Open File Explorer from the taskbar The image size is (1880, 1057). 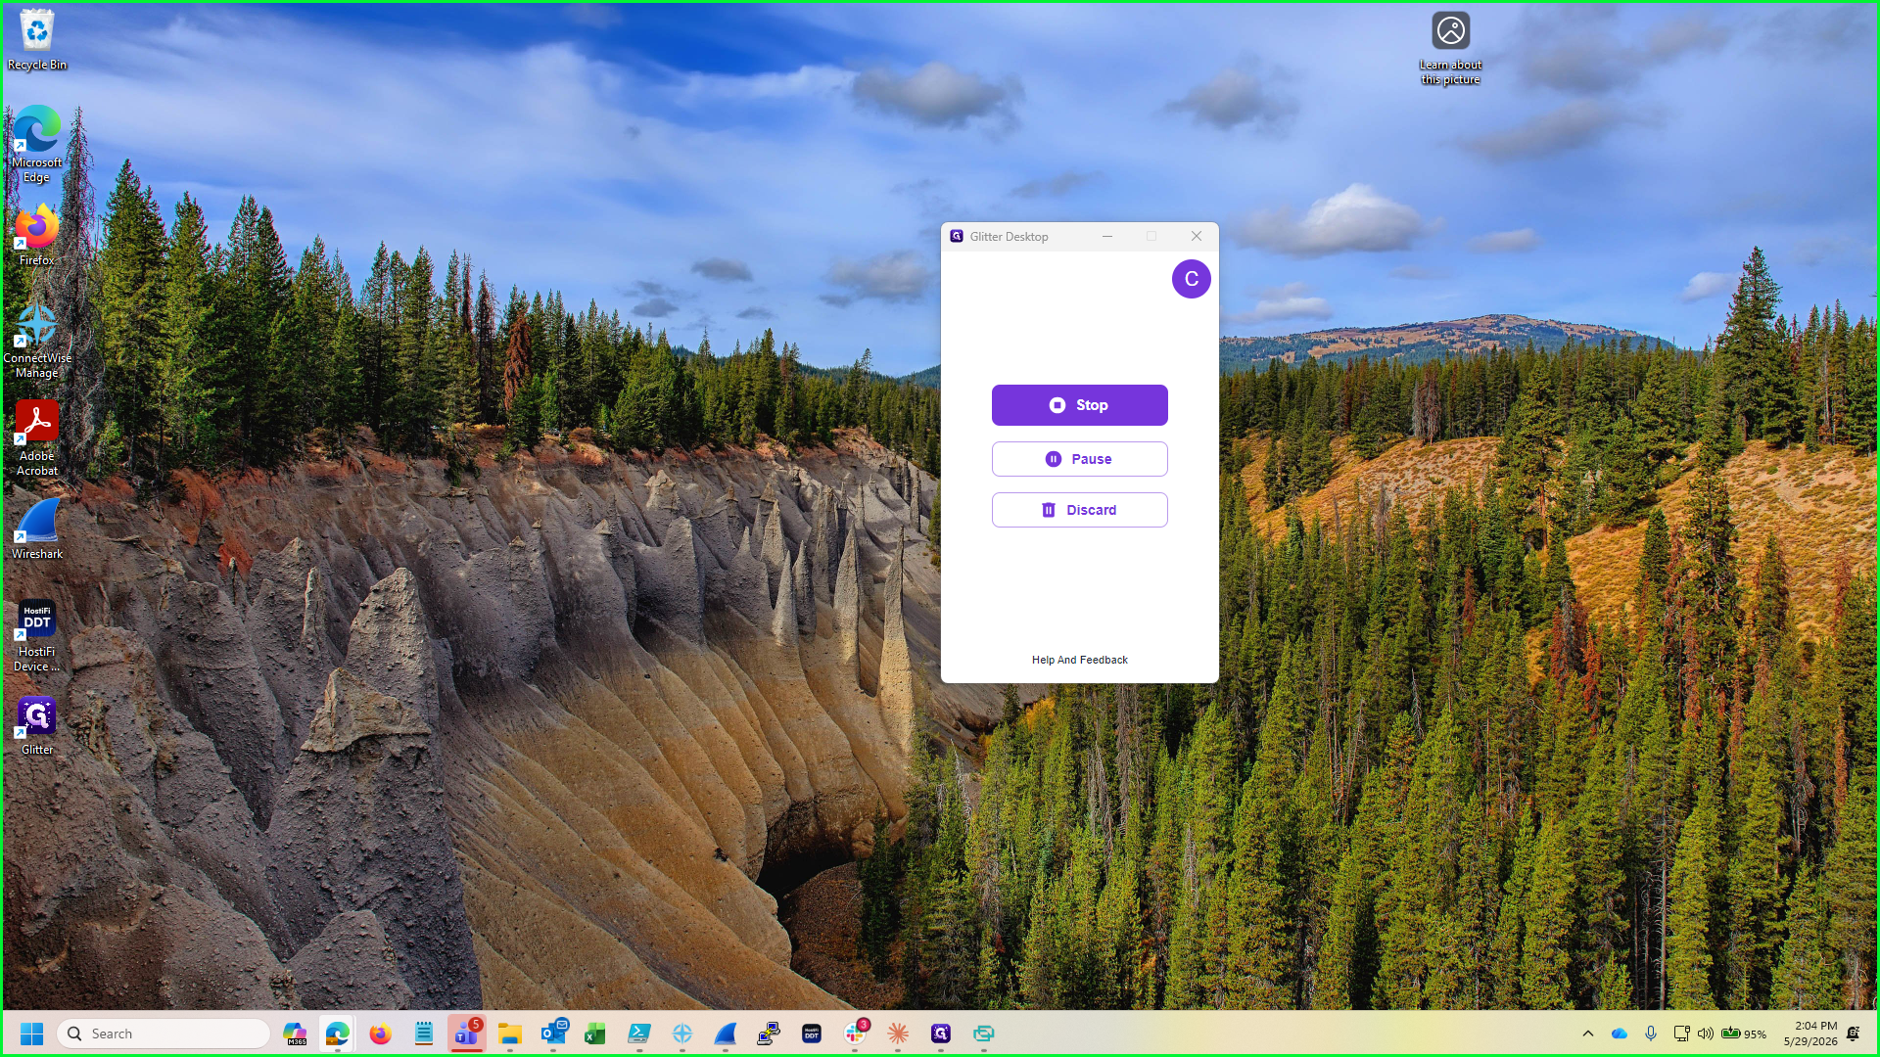[x=510, y=1034]
